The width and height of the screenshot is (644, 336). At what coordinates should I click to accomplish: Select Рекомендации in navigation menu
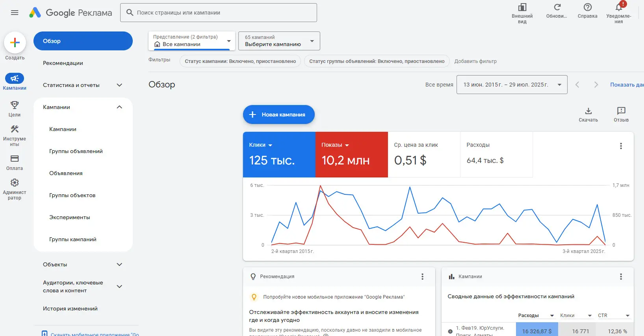coord(63,63)
